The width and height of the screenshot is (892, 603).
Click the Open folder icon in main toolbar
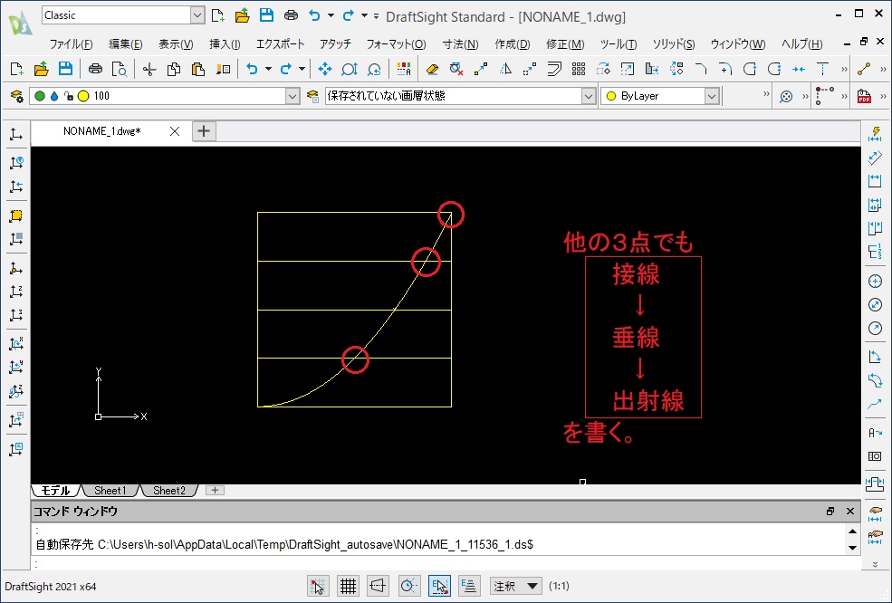coord(41,70)
